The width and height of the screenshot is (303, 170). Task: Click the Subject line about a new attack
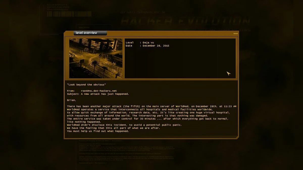[98, 94]
